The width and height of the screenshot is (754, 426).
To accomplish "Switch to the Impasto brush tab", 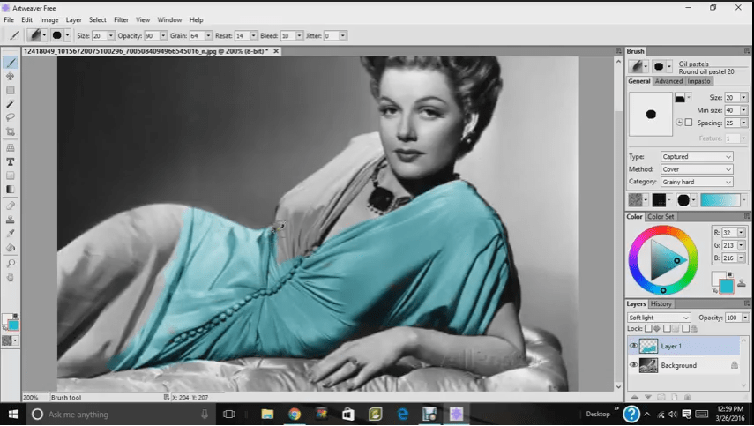I will pyautogui.click(x=699, y=81).
